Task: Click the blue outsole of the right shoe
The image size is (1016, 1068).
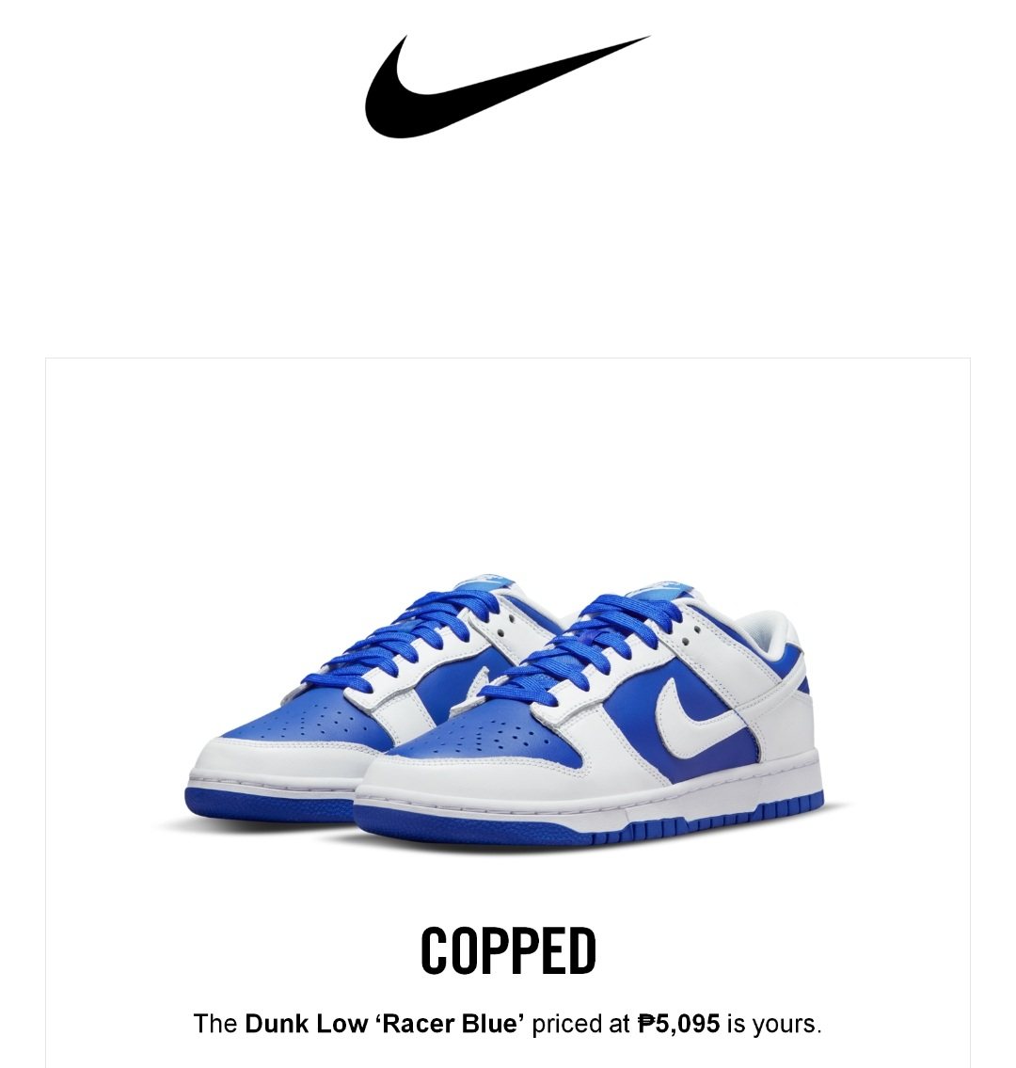Action: click(593, 822)
